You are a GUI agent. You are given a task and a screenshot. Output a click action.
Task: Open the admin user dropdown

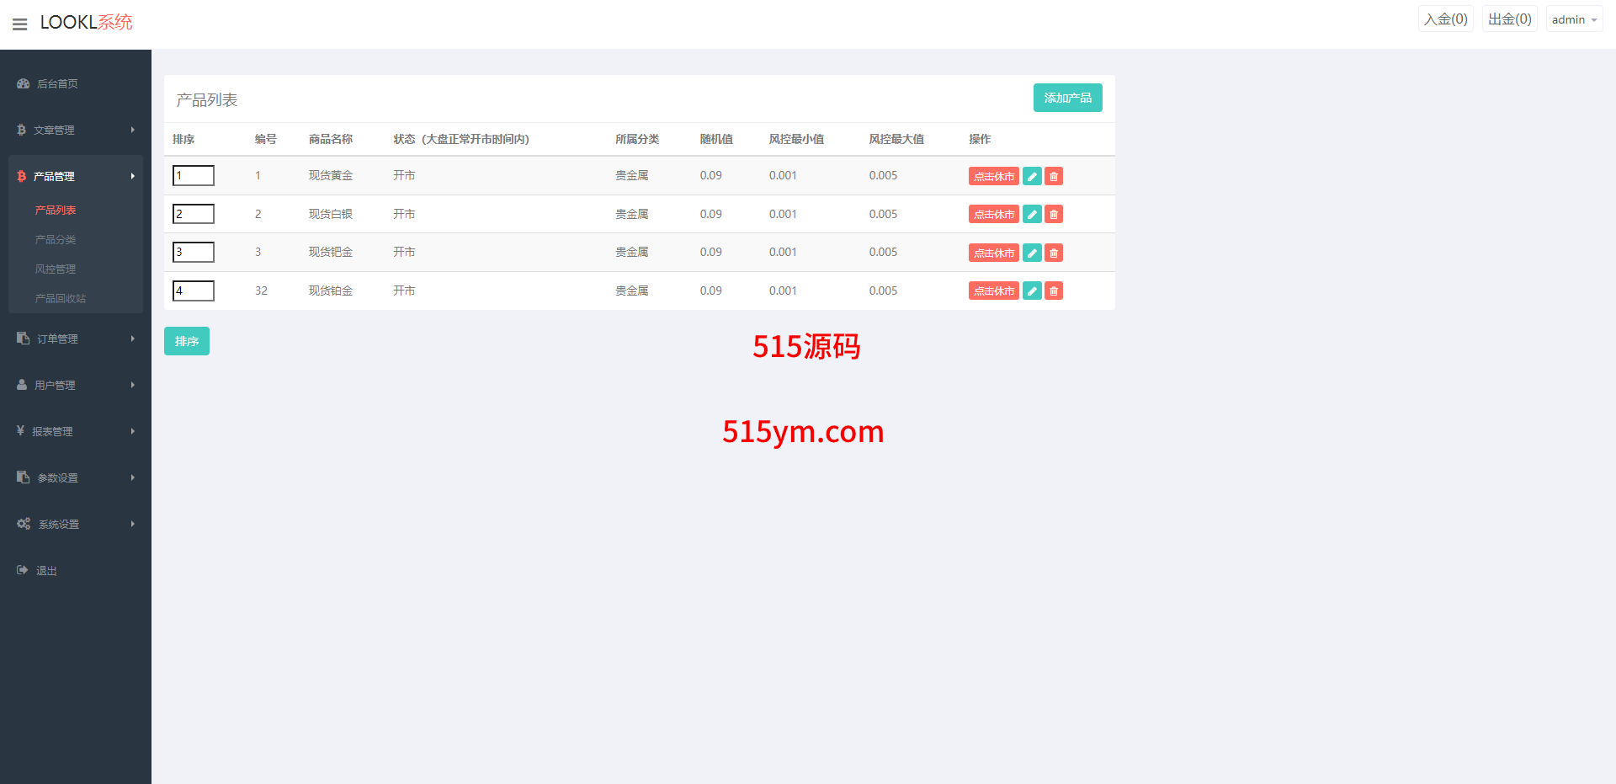1573,19
